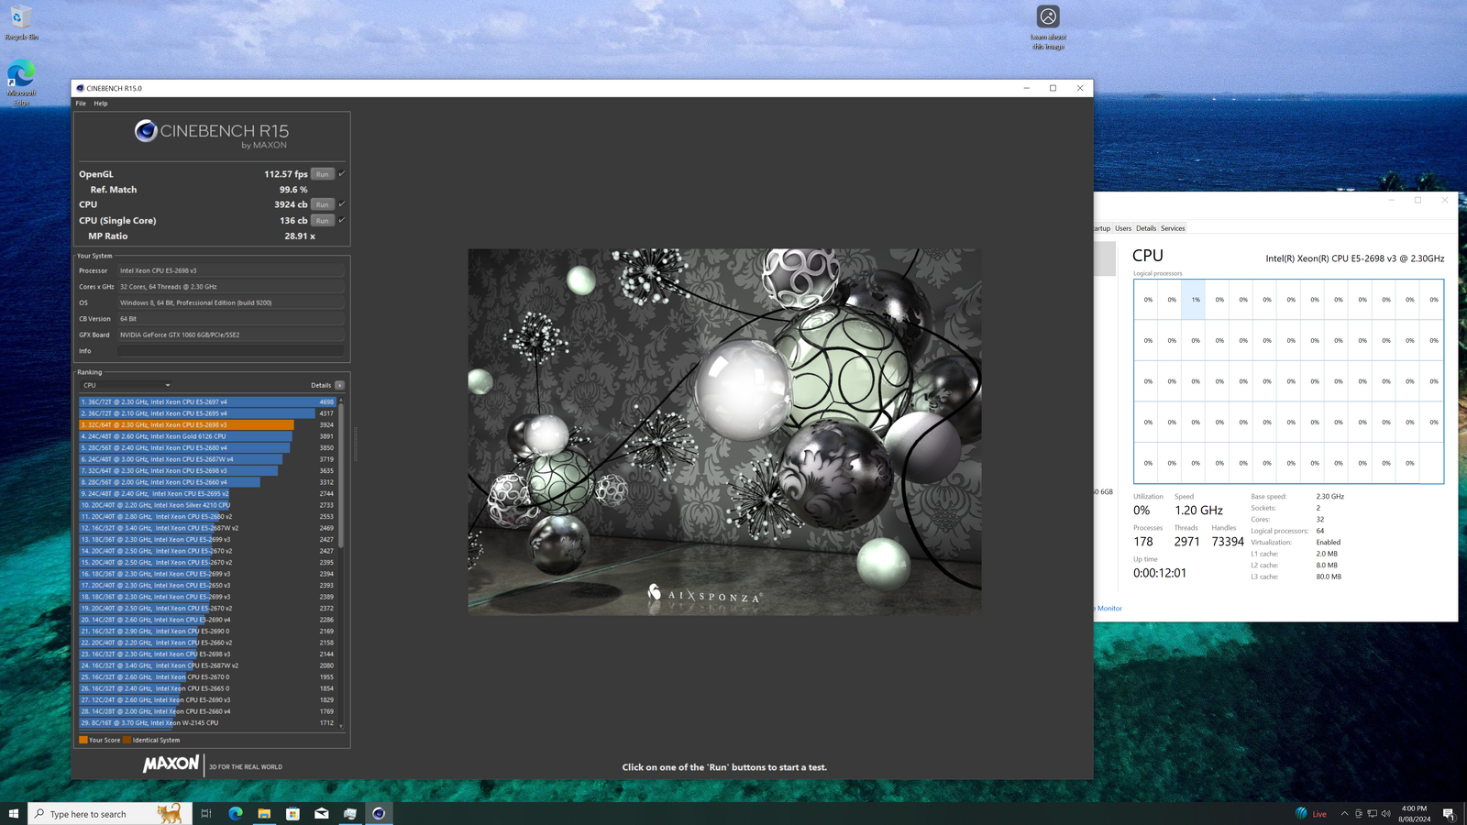Click the 1% logical processor cell
The height and width of the screenshot is (825, 1467).
pos(1195,300)
